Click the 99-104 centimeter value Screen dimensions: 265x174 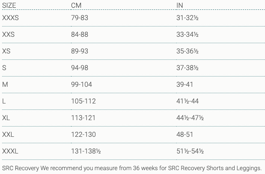click(81, 85)
